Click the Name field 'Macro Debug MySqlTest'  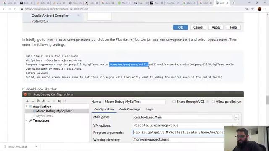[134, 102]
